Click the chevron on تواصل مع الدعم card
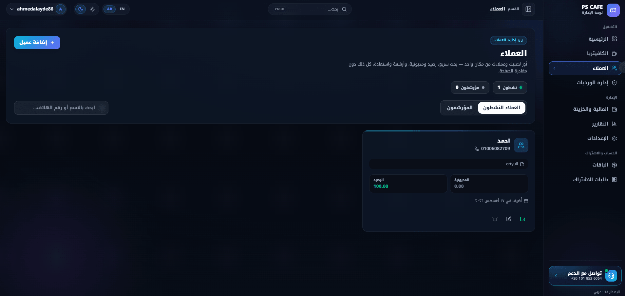The width and height of the screenshot is (625, 296). pos(556,276)
